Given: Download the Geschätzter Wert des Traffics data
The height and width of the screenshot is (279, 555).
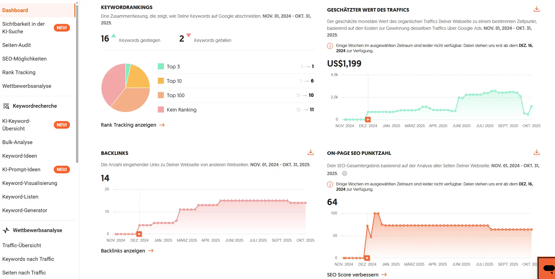Looking at the screenshot, I should click(536, 9).
